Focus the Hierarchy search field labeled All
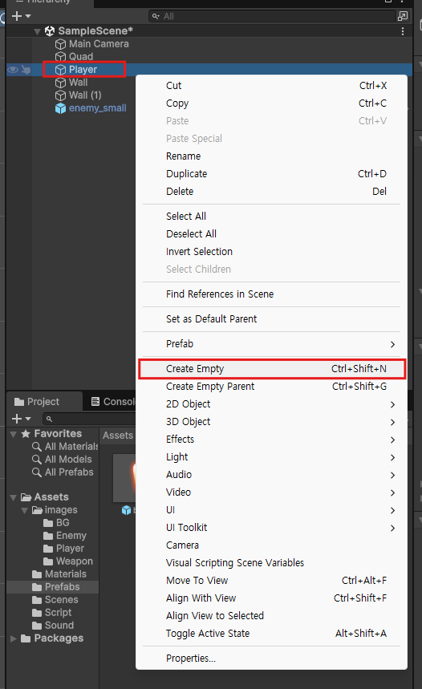The width and height of the screenshot is (422, 689). (x=274, y=16)
